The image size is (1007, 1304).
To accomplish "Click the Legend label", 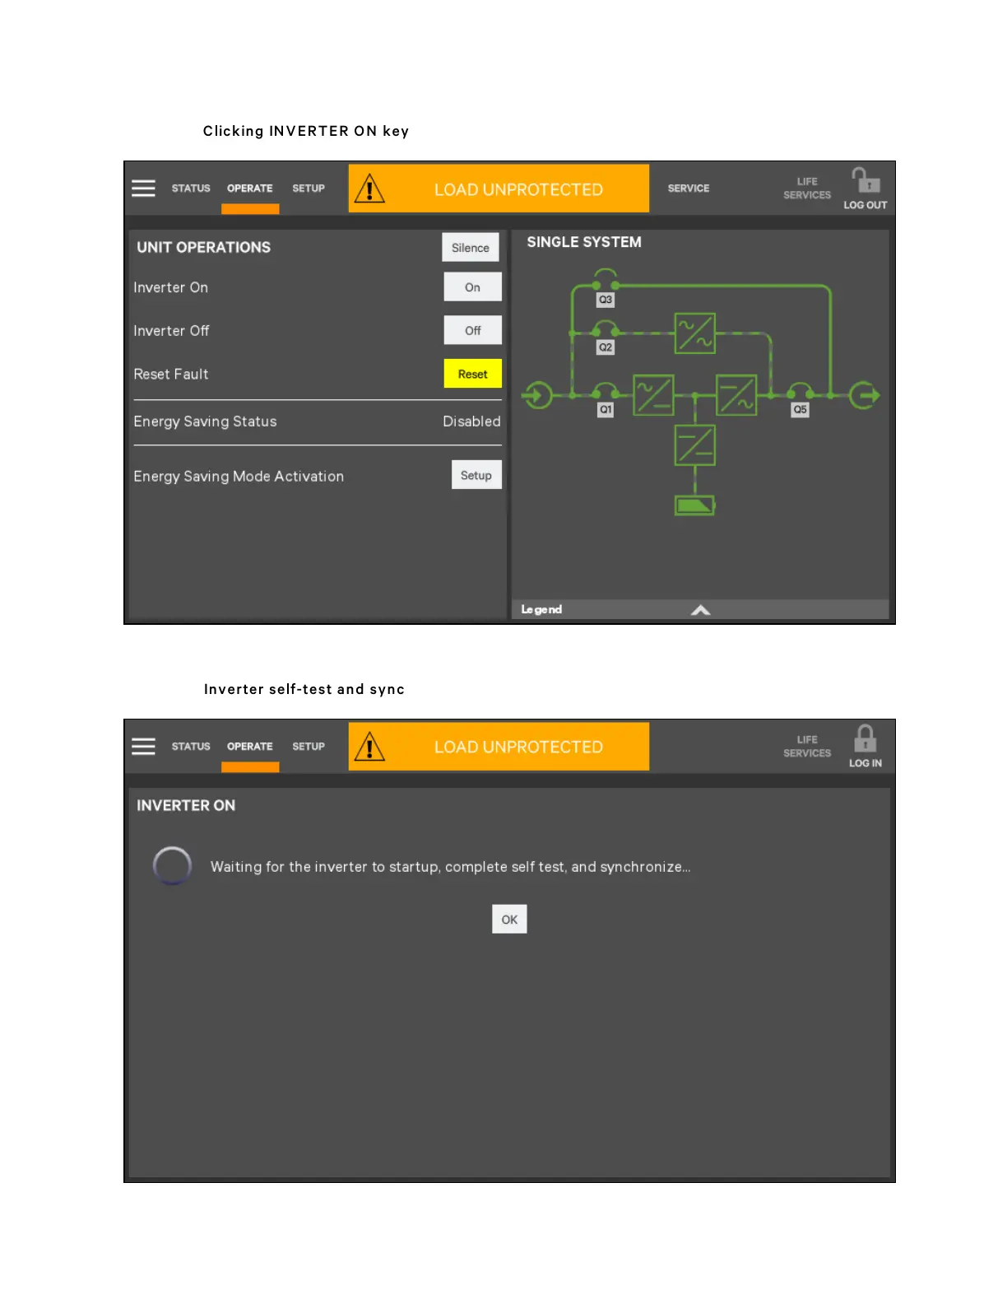I will click(541, 609).
